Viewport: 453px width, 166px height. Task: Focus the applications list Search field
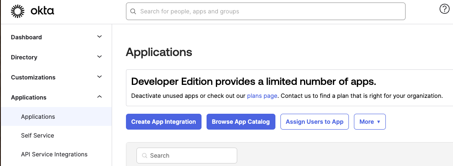pyautogui.click(x=187, y=156)
